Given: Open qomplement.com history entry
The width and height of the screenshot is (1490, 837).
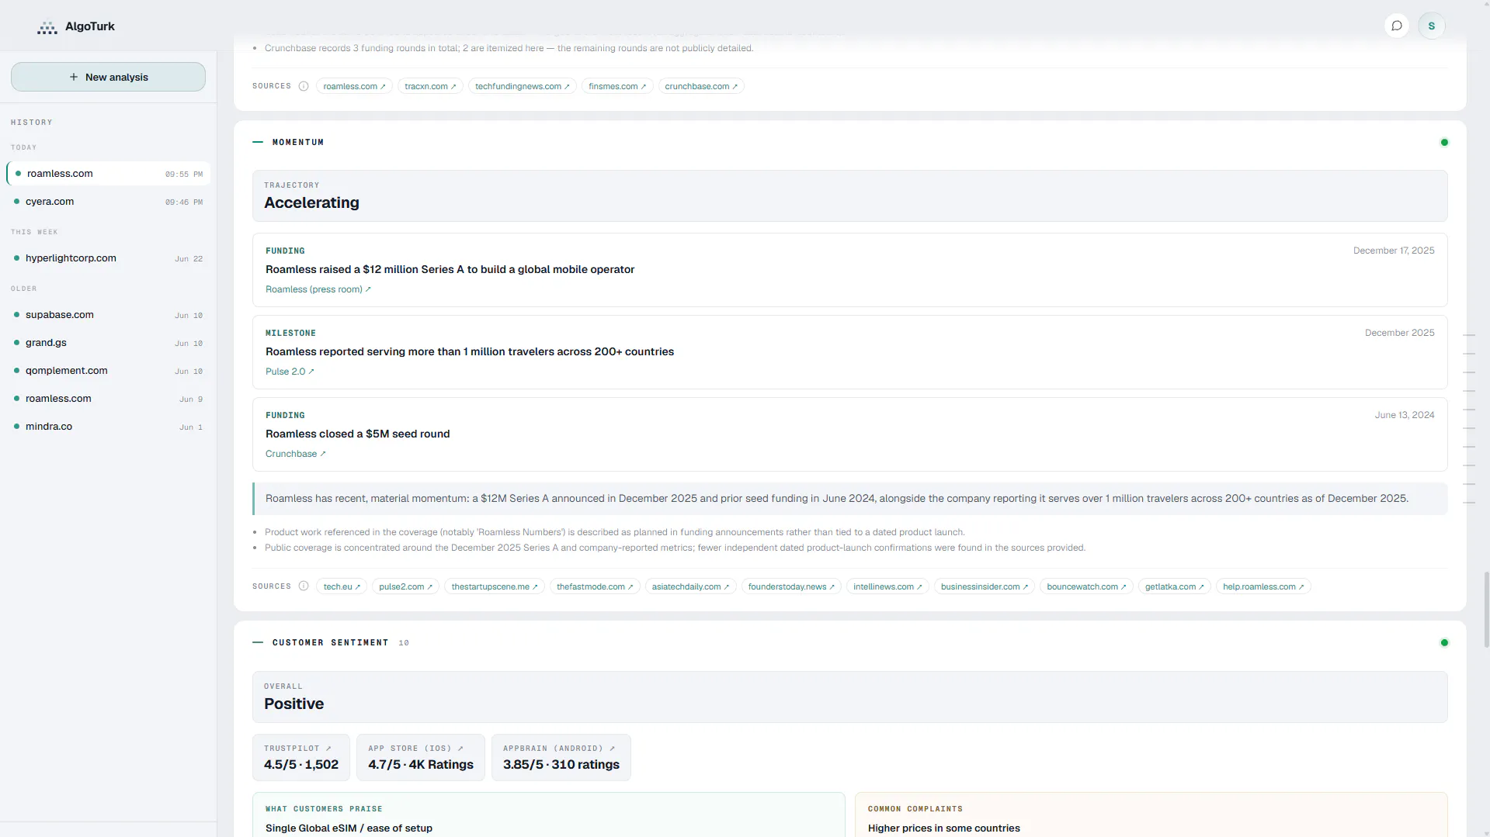Looking at the screenshot, I should click(108, 371).
